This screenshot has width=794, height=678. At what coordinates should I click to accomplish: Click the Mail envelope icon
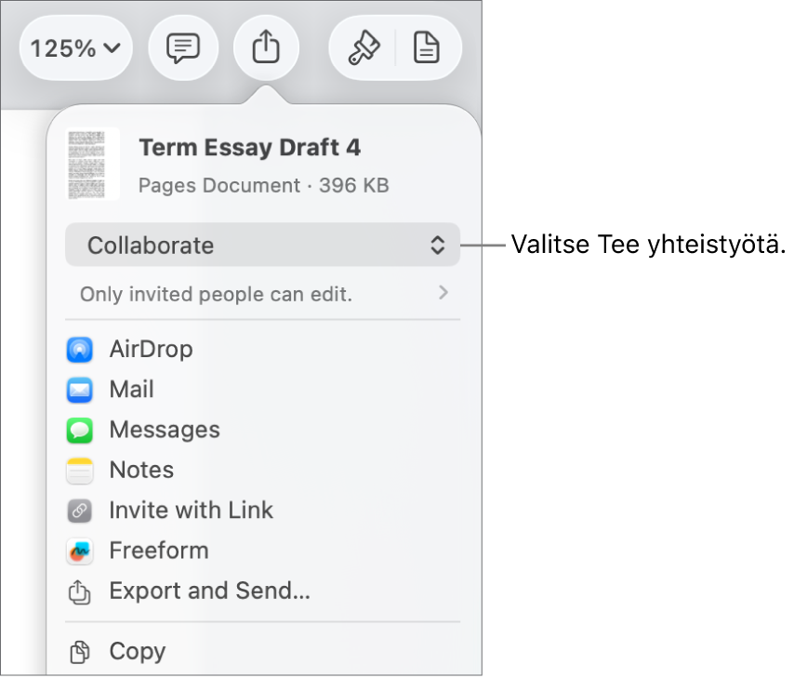pyautogui.click(x=80, y=391)
